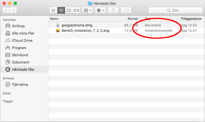Click the 12:33 date cell
Viewport: 205px width, 122px height.
click(189, 25)
